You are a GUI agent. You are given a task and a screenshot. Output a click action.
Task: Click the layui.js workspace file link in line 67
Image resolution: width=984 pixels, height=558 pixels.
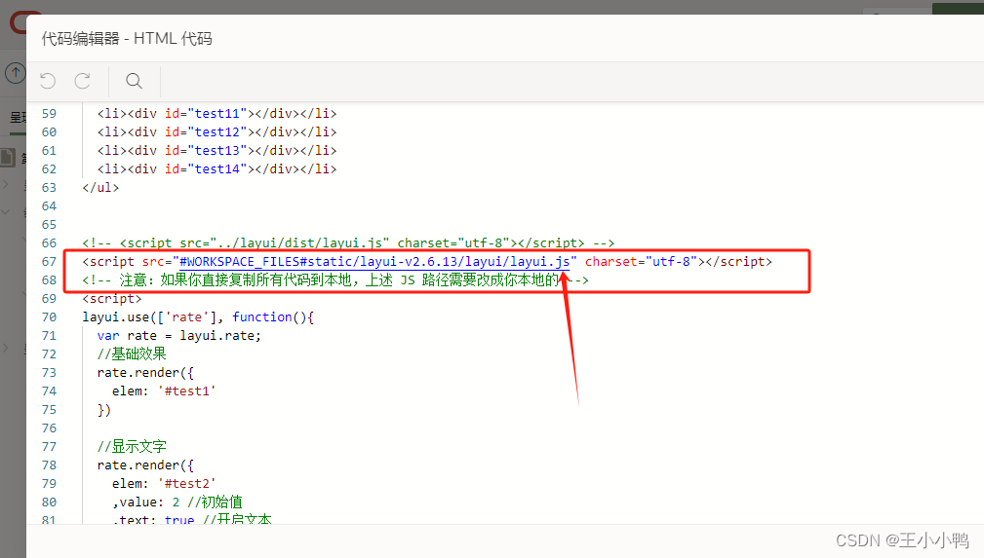pyautogui.click(x=374, y=261)
